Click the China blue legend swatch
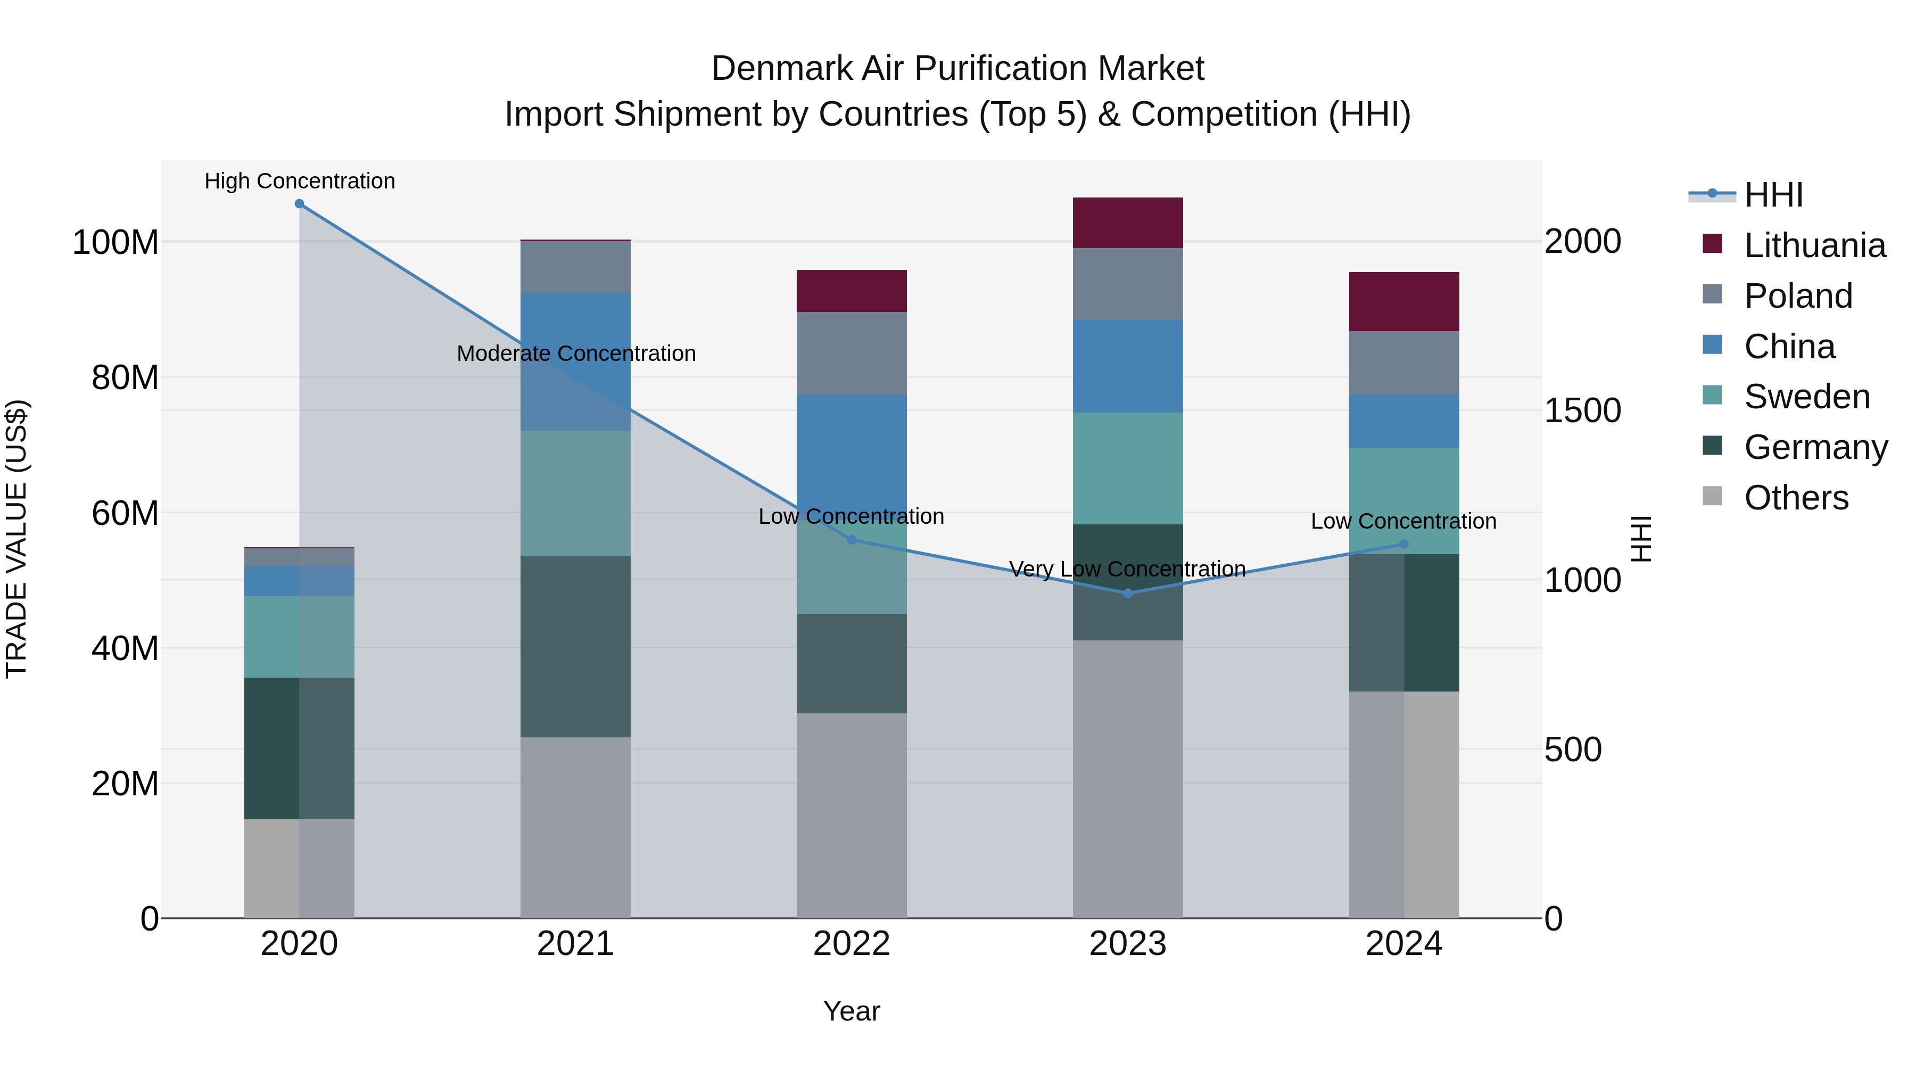 [x=1712, y=344]
